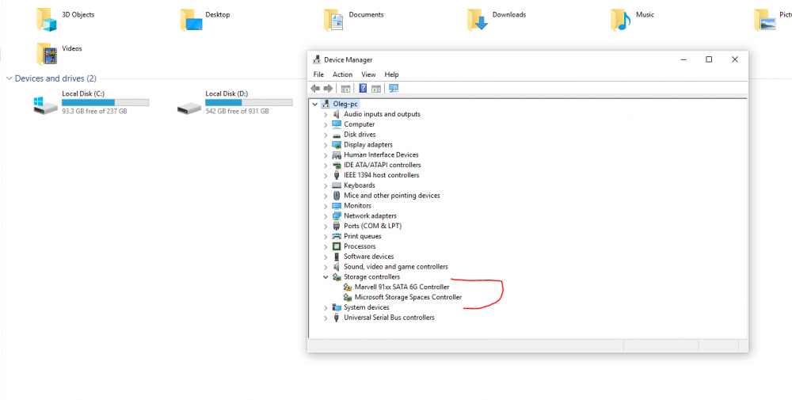Expand Sound, video and game controllers
This screenshot has width=792, height=400.
[x=326, y=267]
